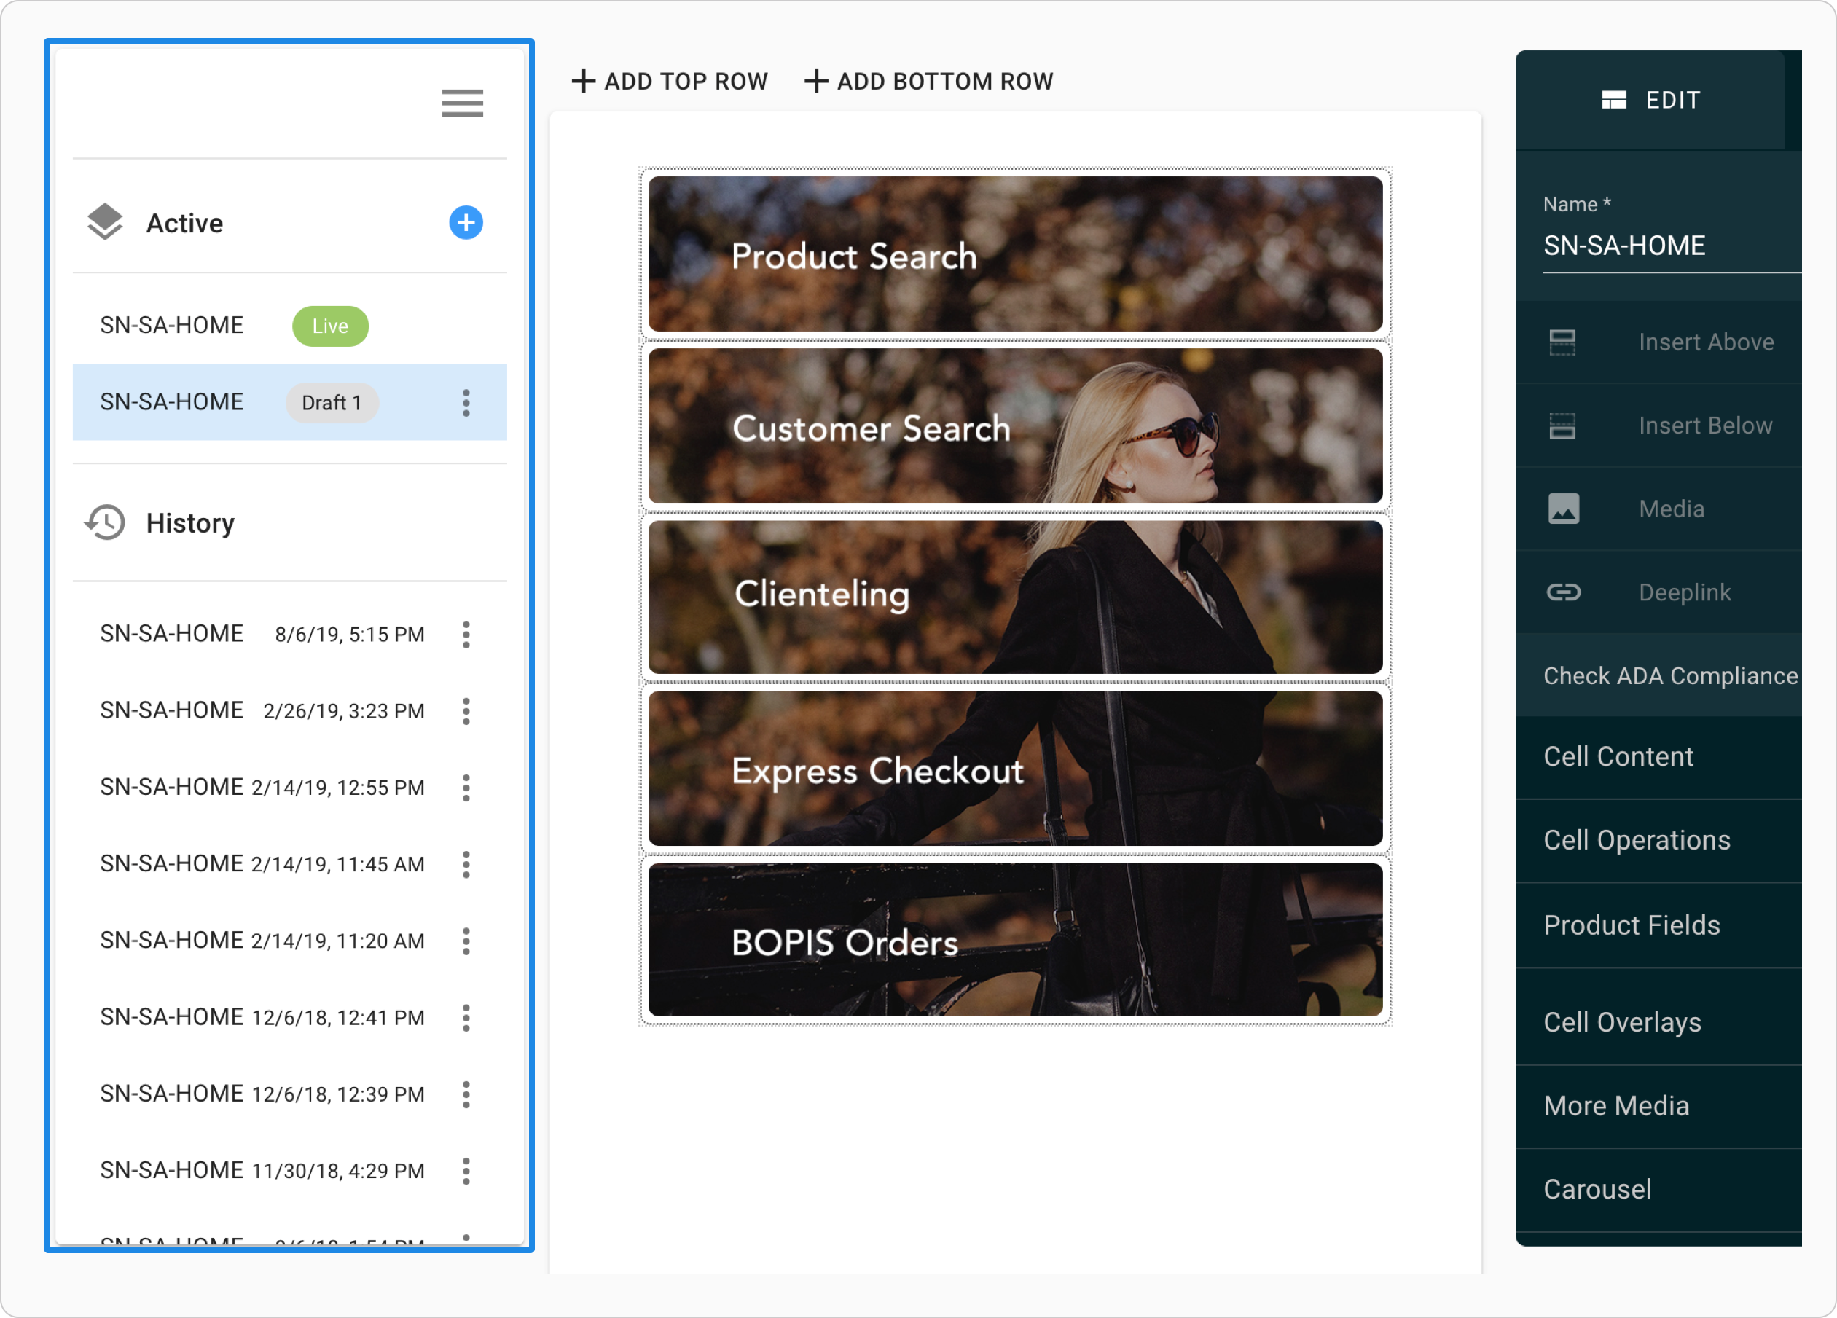The width and height of the screenshot is (1837, 1318).
Task: Click the EDIT layout icon
Action: (x=1613, y=100)
